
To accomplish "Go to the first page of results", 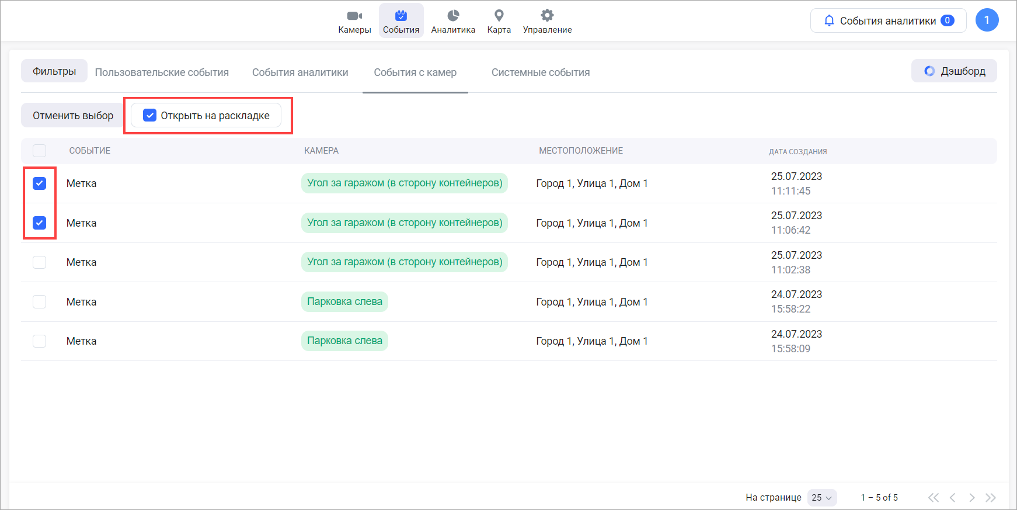I will pos(934,498).
